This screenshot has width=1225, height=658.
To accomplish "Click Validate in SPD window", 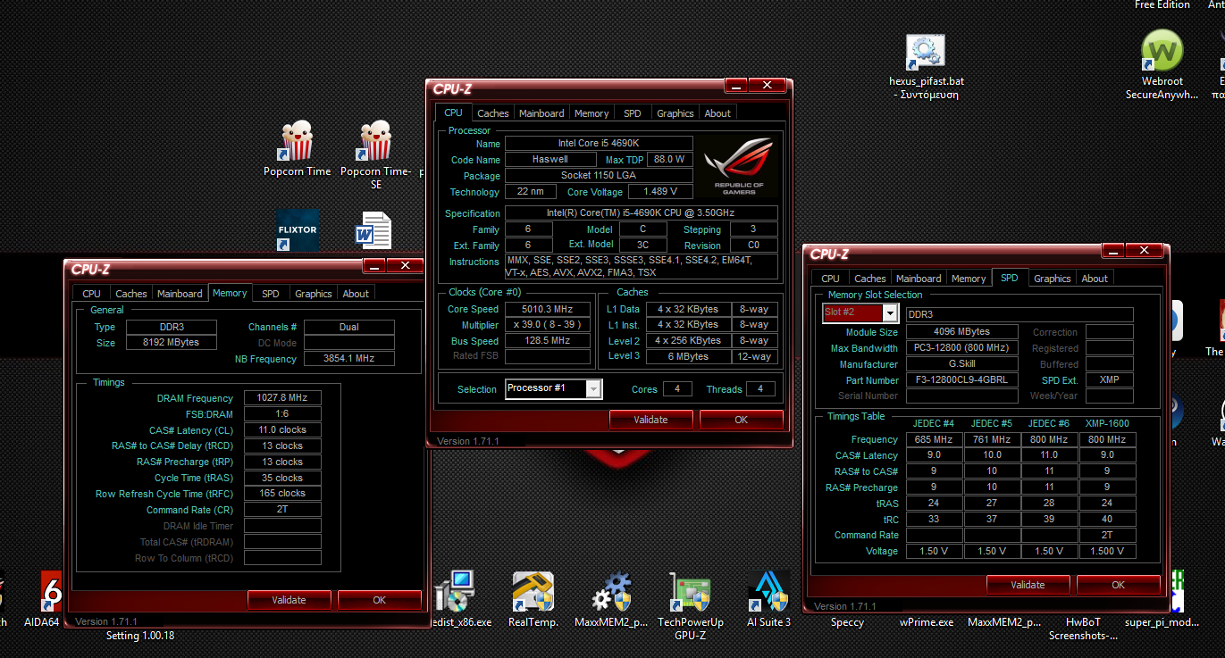I will click(x=1028, y=585).
